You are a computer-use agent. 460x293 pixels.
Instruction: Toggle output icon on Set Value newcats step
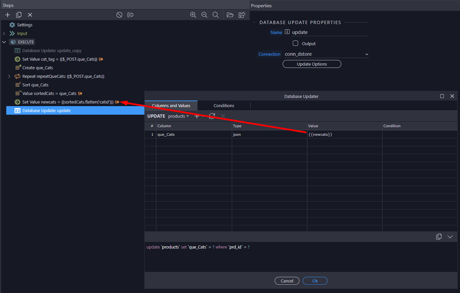click(x=117, y=102)
